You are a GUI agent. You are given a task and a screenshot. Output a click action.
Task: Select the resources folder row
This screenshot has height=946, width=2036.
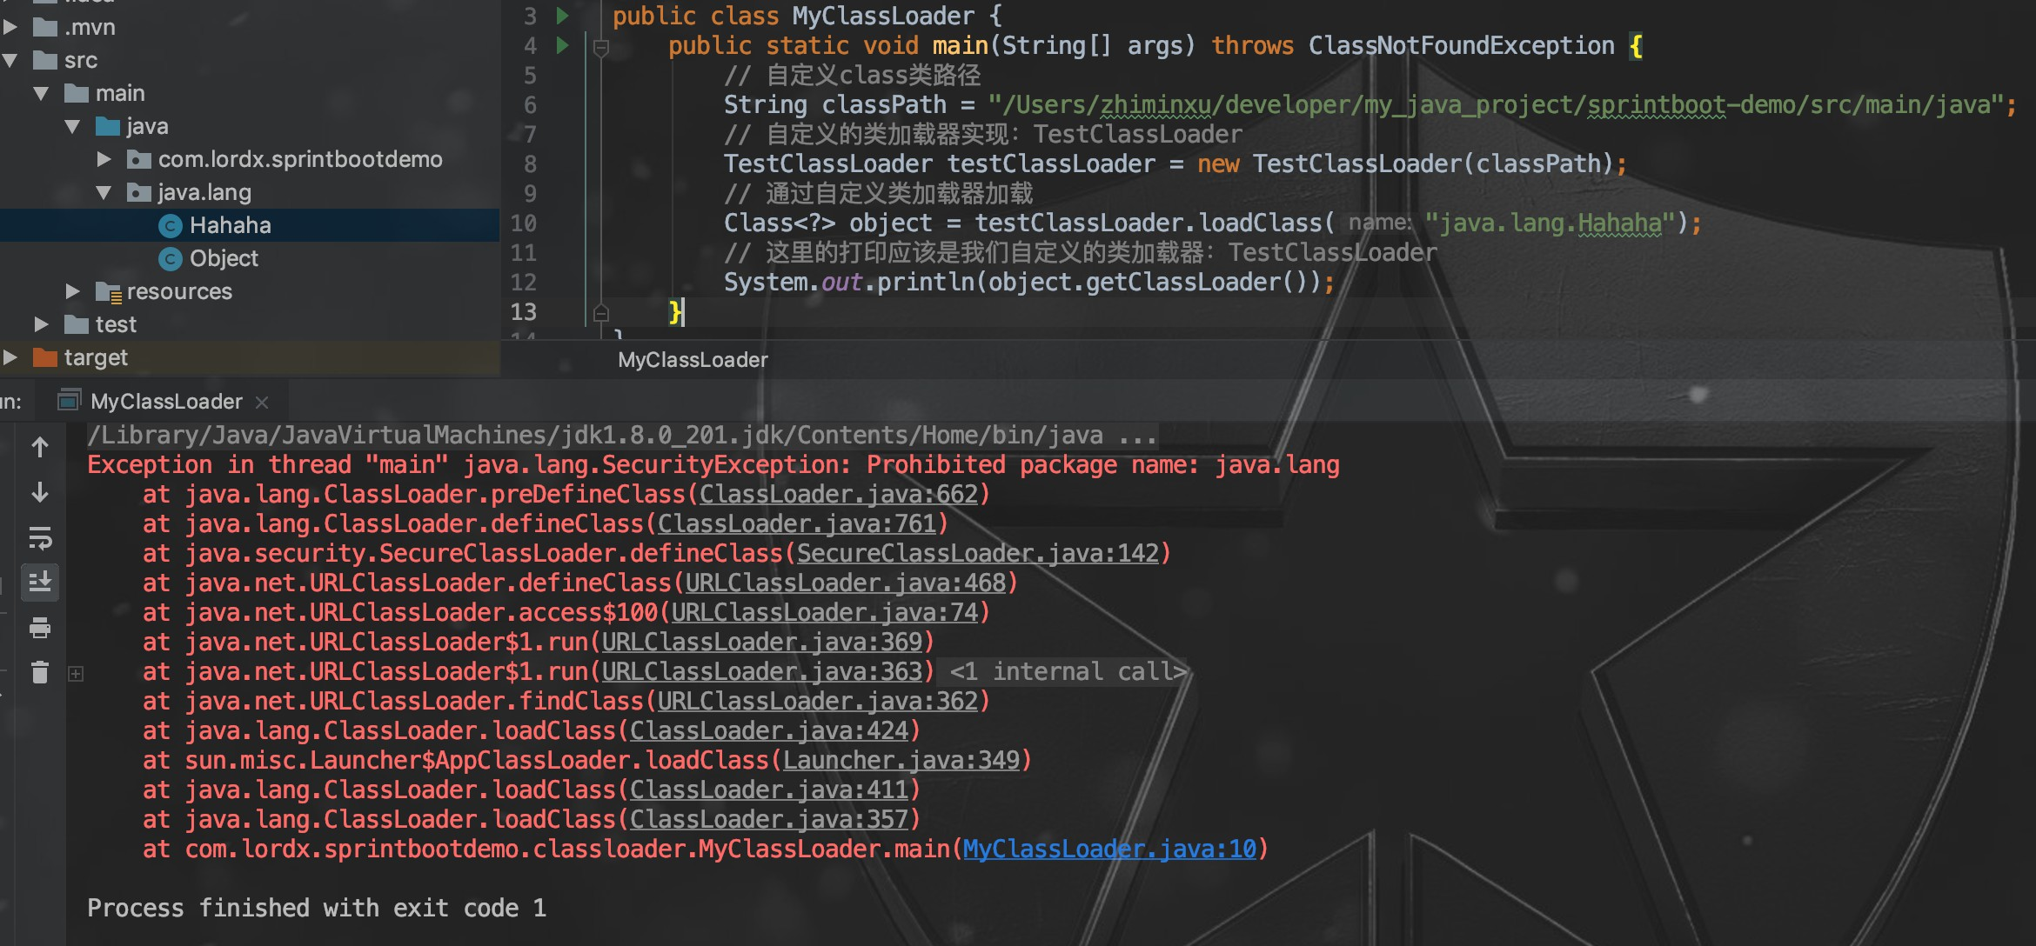coord(250,291)
